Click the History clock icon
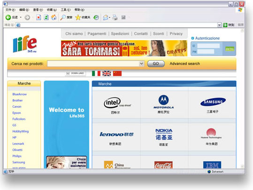The height and width of the screenshot is (190, 253). coord(96,17)
